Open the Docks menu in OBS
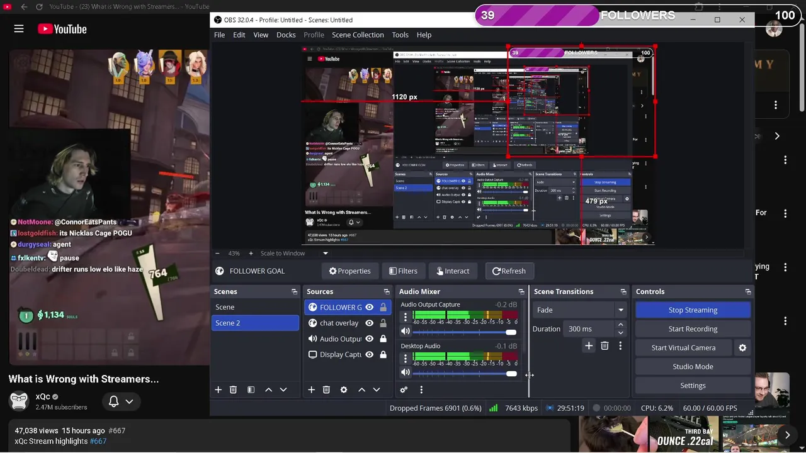This screenshot has width=806, height=453. click(x=286, y=35)
